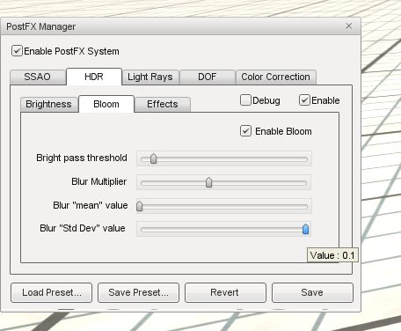
Task: Click the PostFX Manager title text
Action: click(41, 26)
